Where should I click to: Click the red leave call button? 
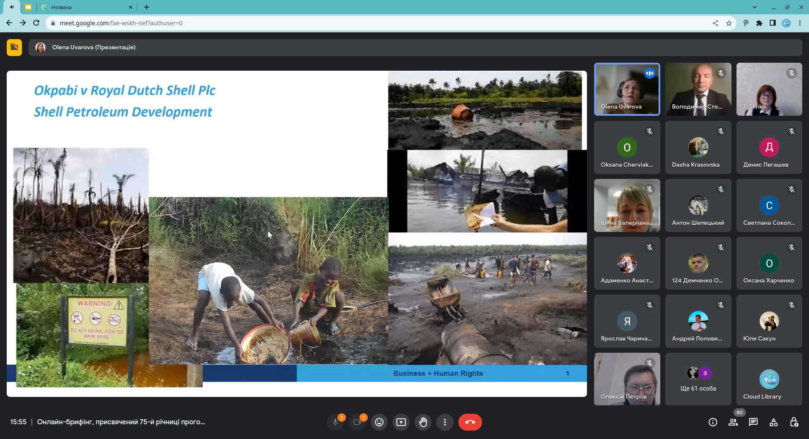(x=470, y=422)
